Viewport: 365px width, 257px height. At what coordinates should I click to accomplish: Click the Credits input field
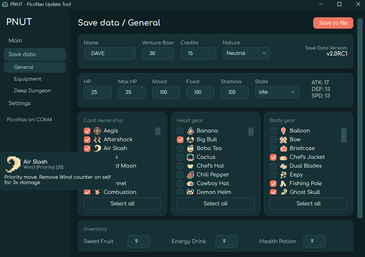pos(198,53)
